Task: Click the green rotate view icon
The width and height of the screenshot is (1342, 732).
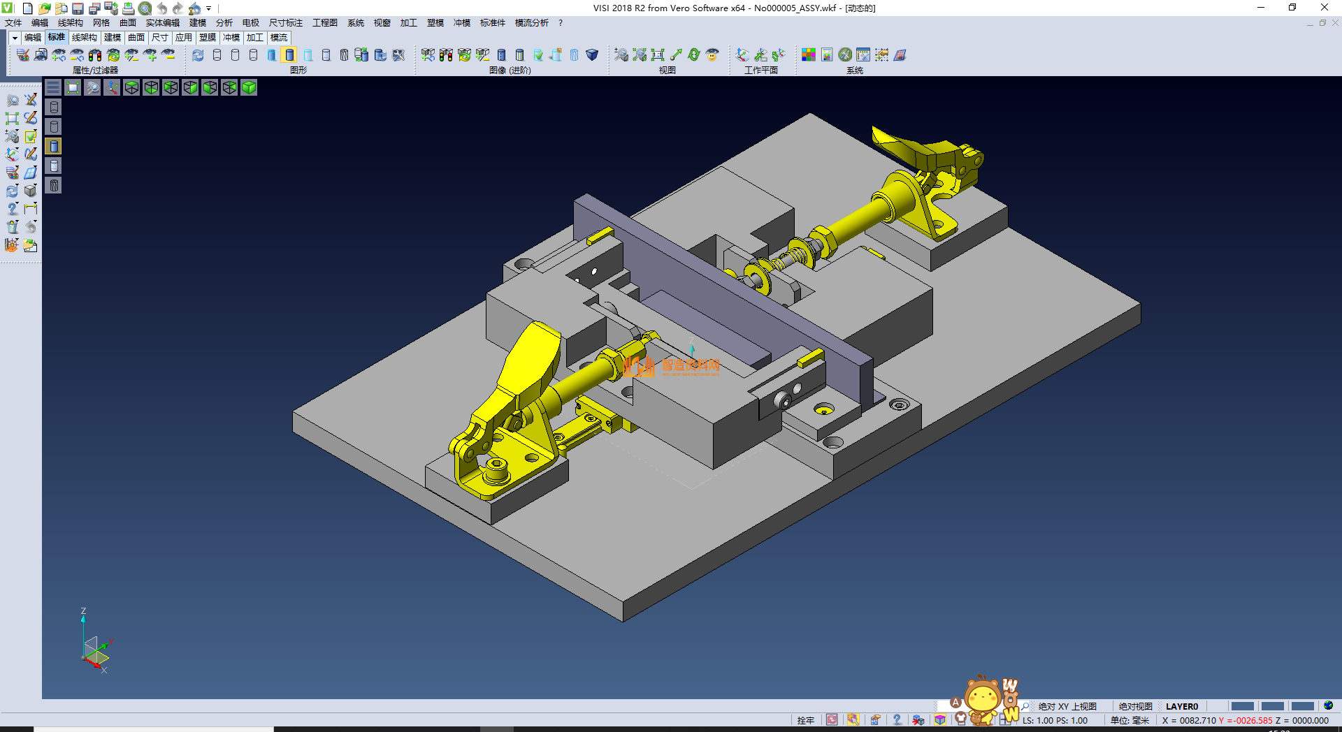Action: click(694, 55)
